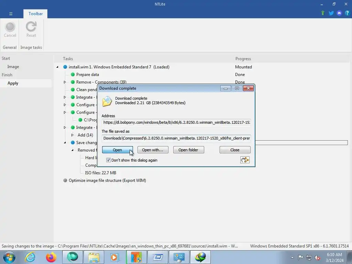This screenshot has width=352, height=264.
Task: Select Optimize image file structure row
Action: (107, 180)
